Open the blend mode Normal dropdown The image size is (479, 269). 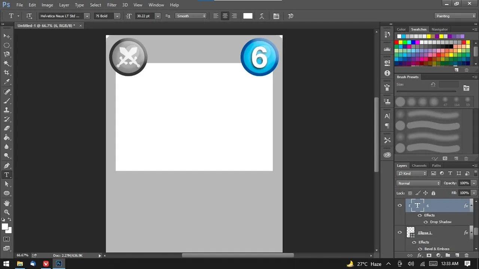pos(418,183)
